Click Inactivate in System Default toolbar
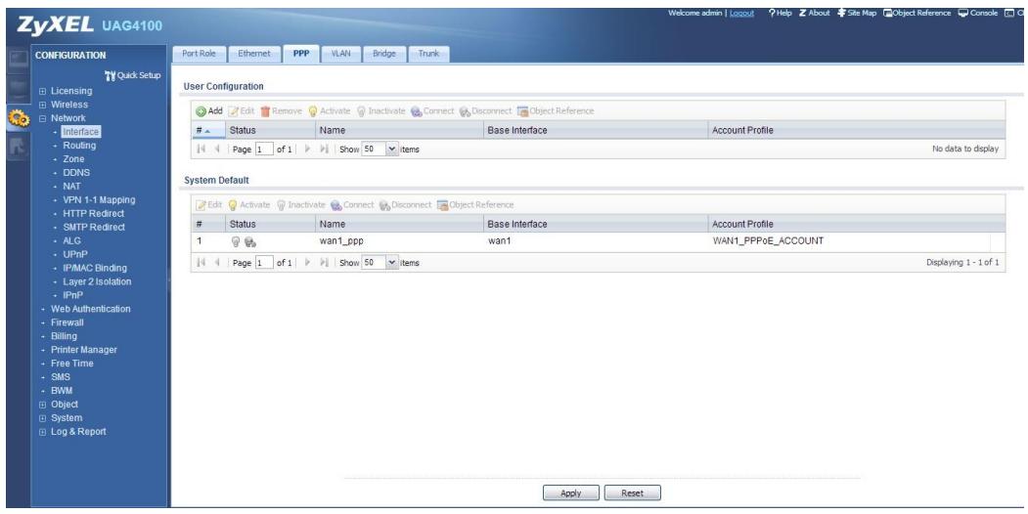This screenshot has height=514, width=1028. click(x=301, y=205)
